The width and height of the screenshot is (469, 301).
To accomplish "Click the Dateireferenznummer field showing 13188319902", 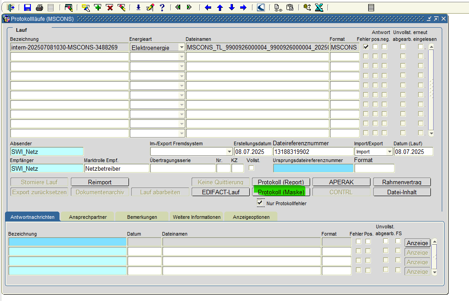I will tap(313, 152).
